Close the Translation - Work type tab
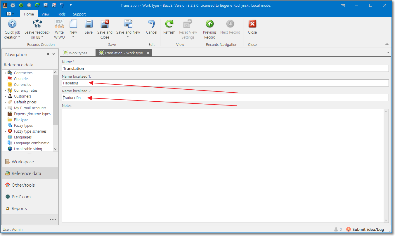This screenshot has height=236, width=395. pyautogui.click(x=148, y=53)
